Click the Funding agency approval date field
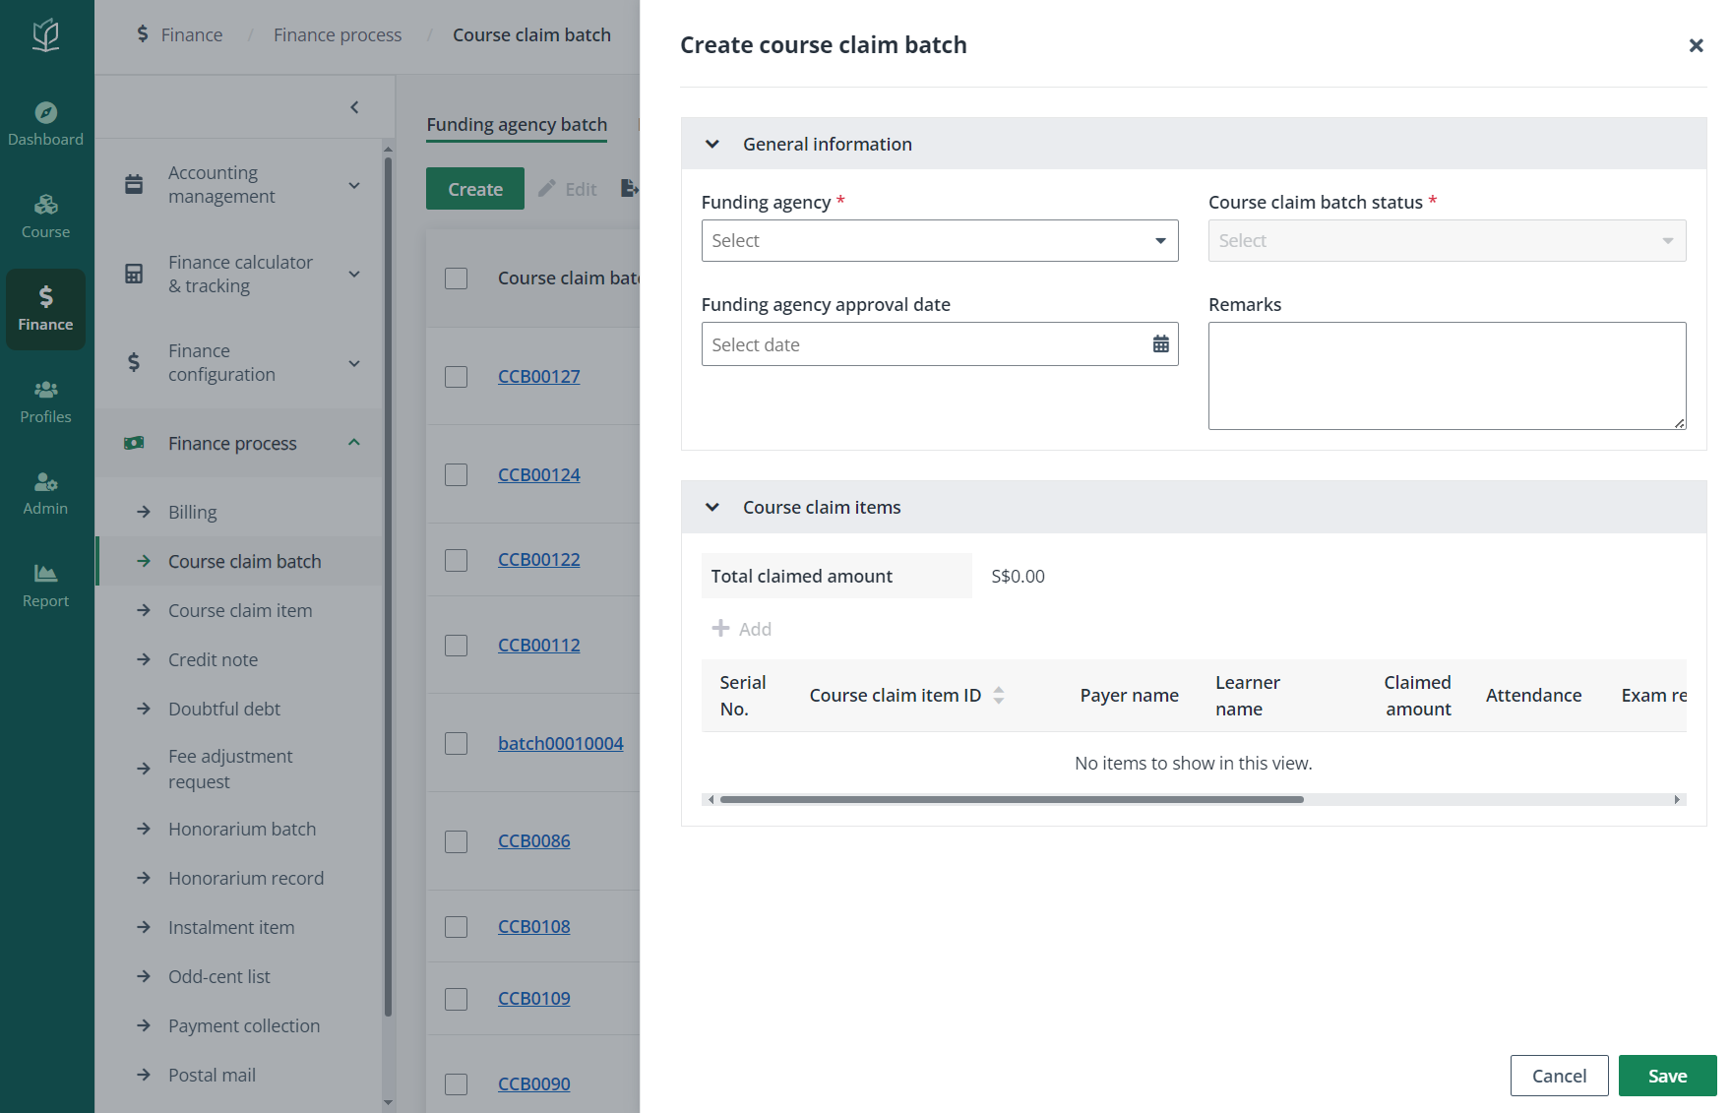The image size is (1731, 1113). tap(940, 344)
